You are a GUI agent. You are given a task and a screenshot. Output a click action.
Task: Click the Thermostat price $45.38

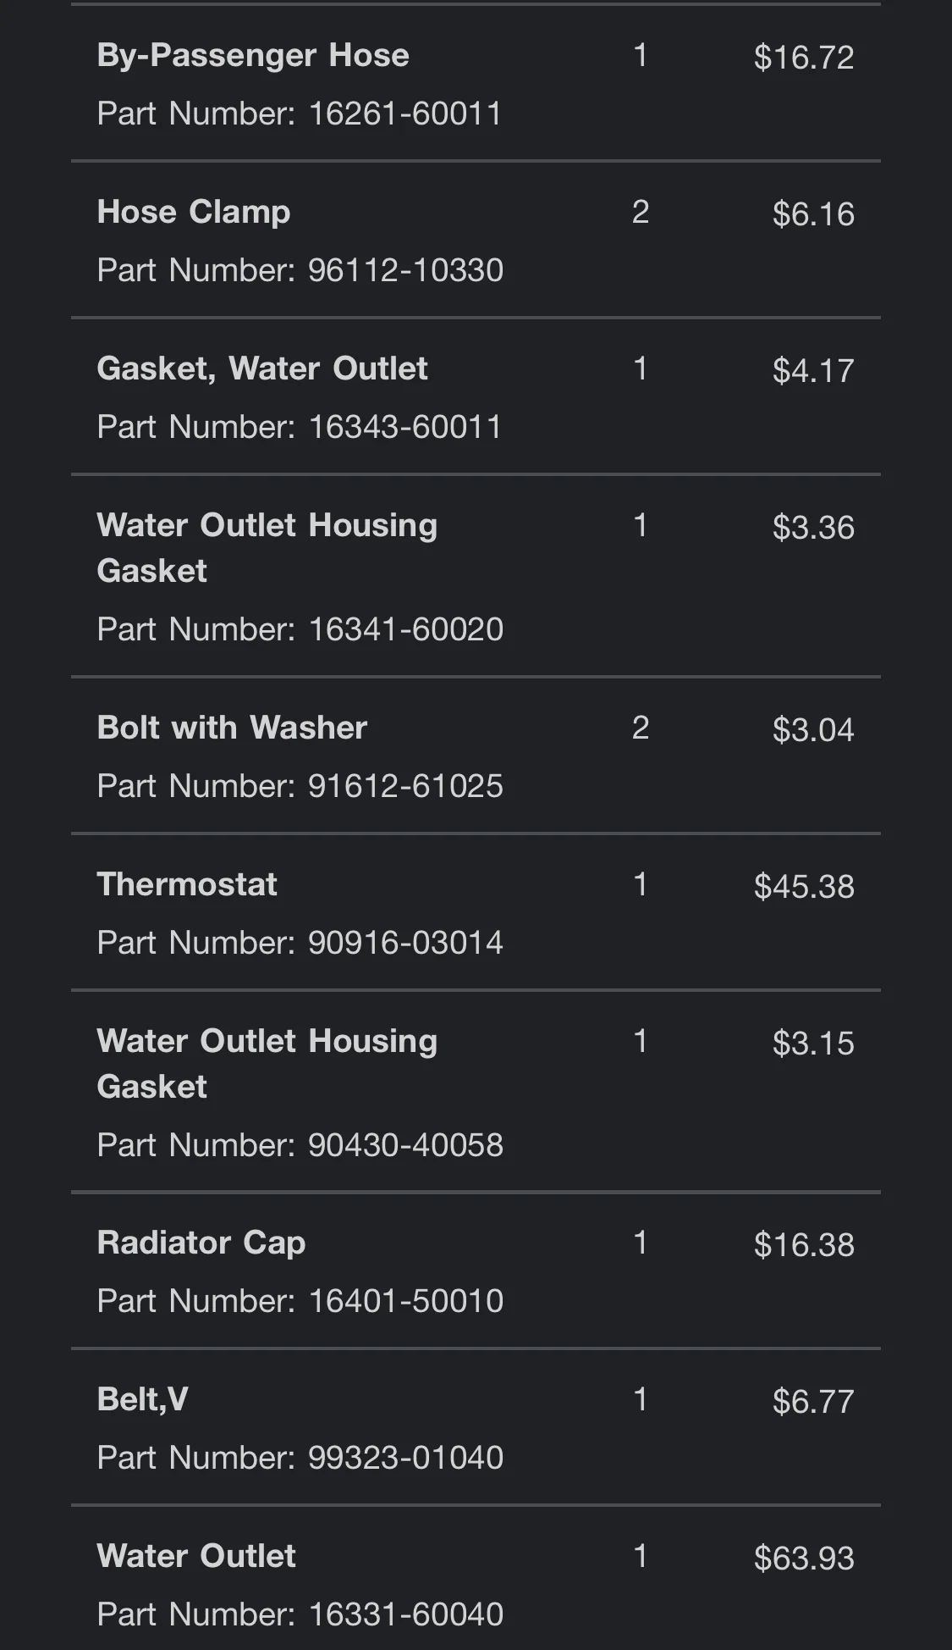[804, 887]
